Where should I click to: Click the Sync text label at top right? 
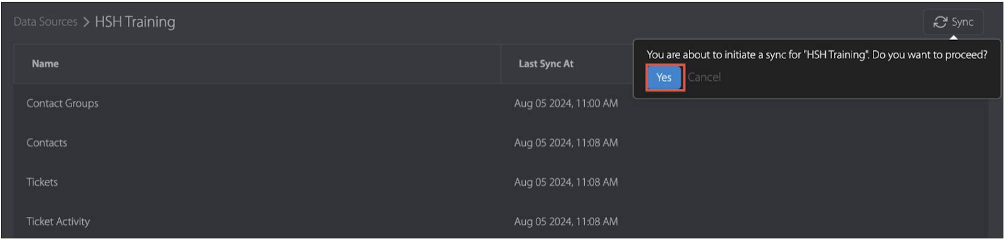click(x=963, y=23)
